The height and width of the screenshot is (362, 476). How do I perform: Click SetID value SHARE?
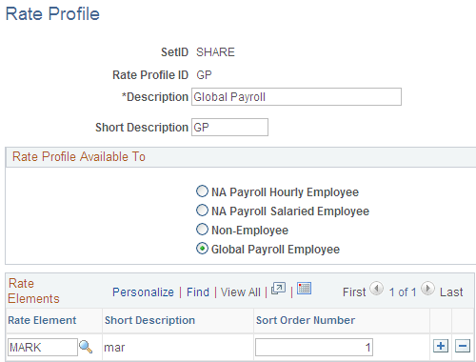click(x=215, y=52)
